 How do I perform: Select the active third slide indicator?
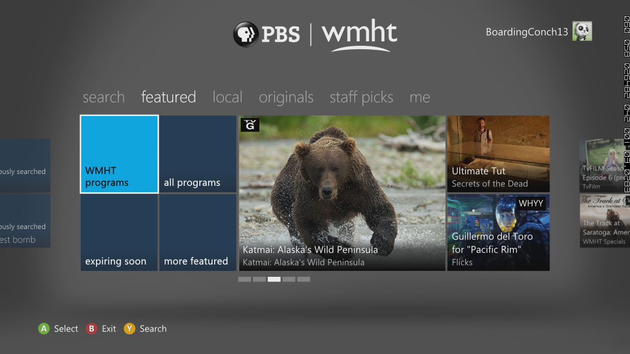(274, 279)
